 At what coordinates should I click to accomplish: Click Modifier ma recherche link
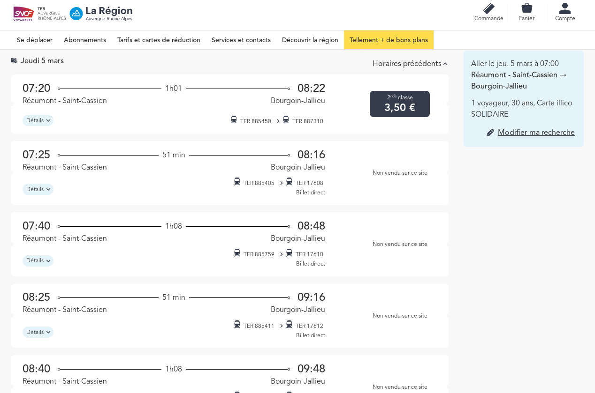coord(536,133)
